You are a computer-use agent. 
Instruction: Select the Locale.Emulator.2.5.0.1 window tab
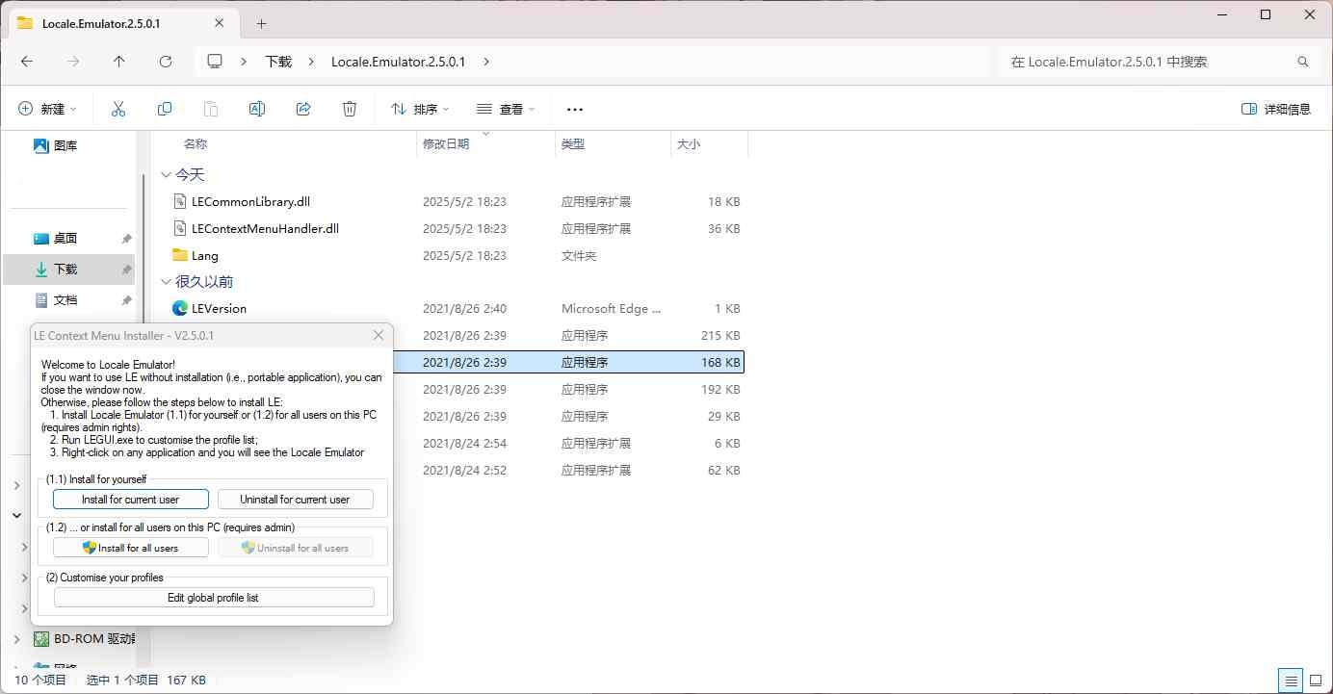[123, 23]
